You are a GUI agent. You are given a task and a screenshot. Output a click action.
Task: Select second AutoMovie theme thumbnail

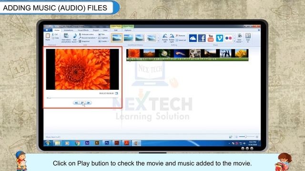[129, 38]
